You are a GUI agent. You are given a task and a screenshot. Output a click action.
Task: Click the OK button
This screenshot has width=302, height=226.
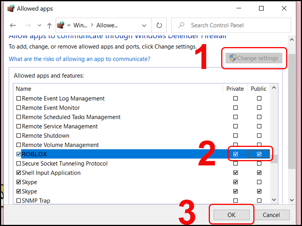point(231,215)
